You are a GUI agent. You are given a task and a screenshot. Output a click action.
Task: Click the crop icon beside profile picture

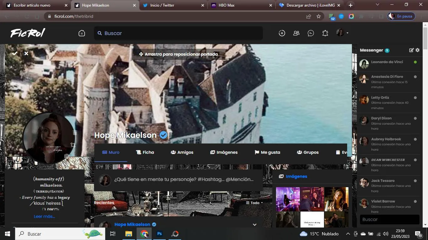(73, 145)
